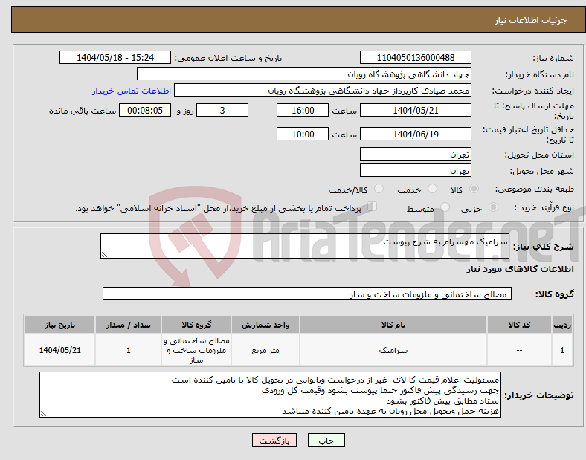Click the price validity date 1404/06/19 field
Viewport: 586px width, 460px height.
415,134
